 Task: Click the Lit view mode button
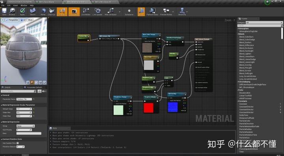(x=23, y=20)
